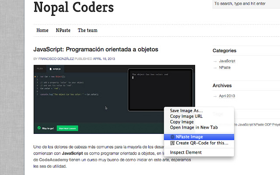Image resolution: width=280 pixels, height=175 pixels.
Task: Open the Home navigation link
Action: (x=42, y=30)
